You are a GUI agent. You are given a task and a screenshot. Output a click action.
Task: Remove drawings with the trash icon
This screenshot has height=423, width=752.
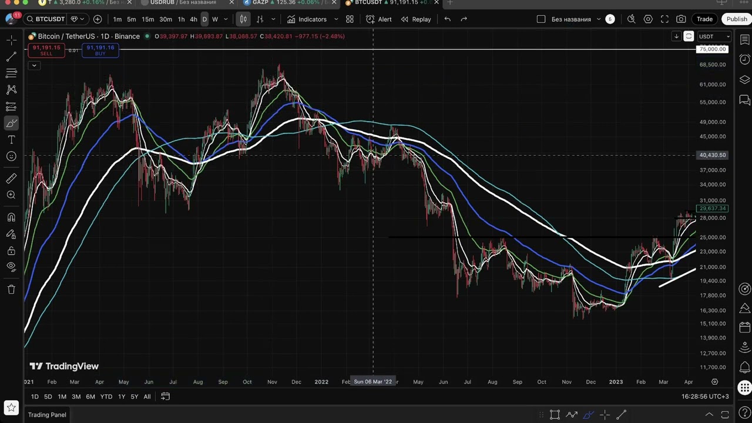(11, 289)
